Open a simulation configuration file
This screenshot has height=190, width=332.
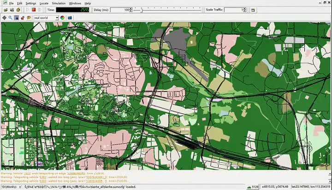(6, 10)
